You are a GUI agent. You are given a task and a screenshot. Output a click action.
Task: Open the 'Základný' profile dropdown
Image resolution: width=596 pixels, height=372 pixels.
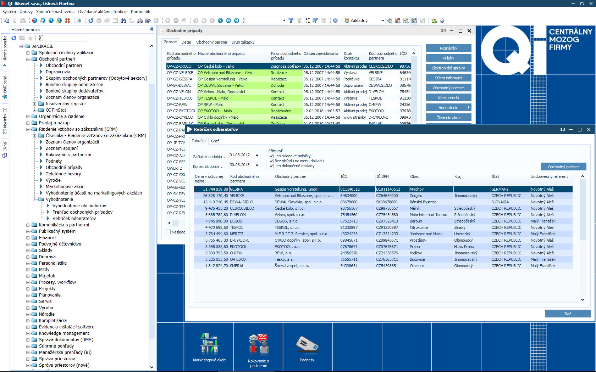[383, 21]
